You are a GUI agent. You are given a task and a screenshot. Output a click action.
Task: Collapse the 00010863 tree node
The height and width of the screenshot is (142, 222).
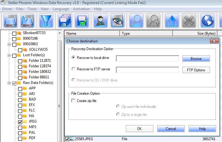9,44
